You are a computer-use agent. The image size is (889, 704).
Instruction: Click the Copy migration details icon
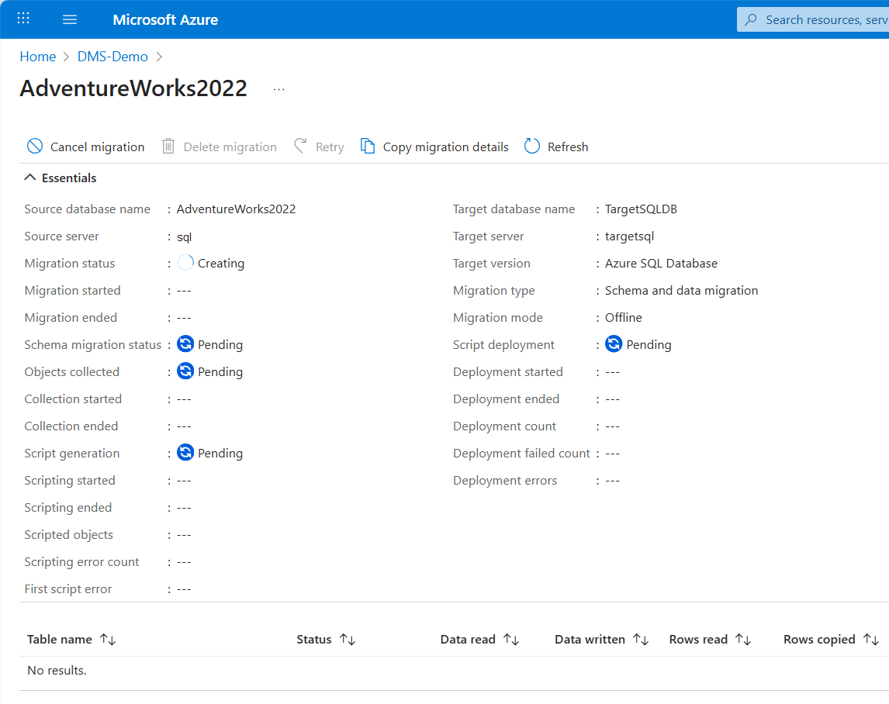(368, 147)
